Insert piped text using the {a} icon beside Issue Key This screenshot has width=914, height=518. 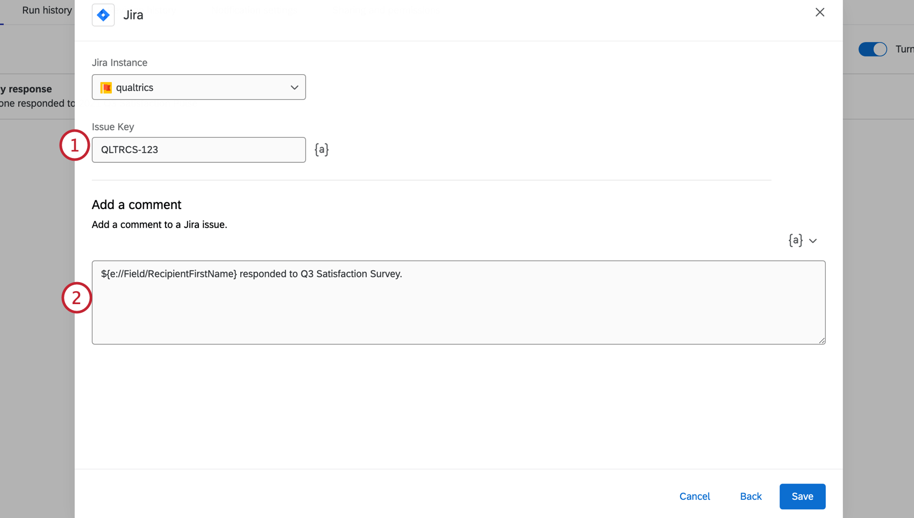point(321,149)
